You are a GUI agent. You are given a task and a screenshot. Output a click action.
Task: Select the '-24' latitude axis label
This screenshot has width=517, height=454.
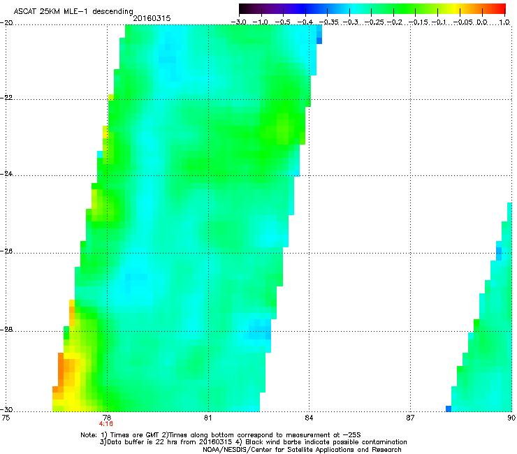click(6, 174)
